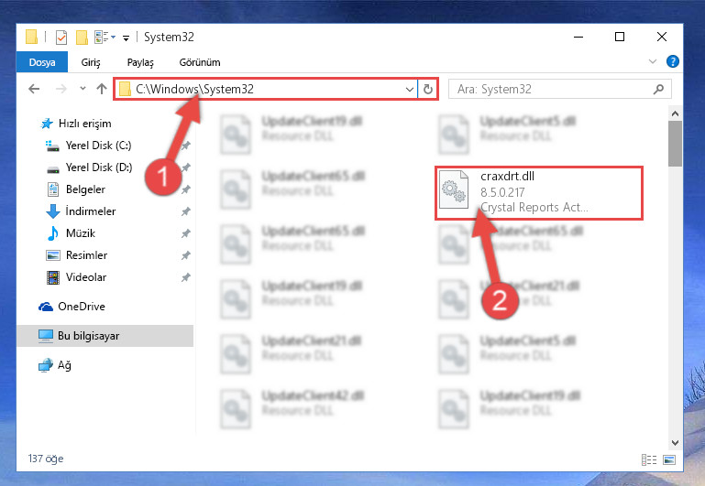Open recent locations dropdown arrow
This screenshot has height=486, width=705.
(x=83, y=89)
